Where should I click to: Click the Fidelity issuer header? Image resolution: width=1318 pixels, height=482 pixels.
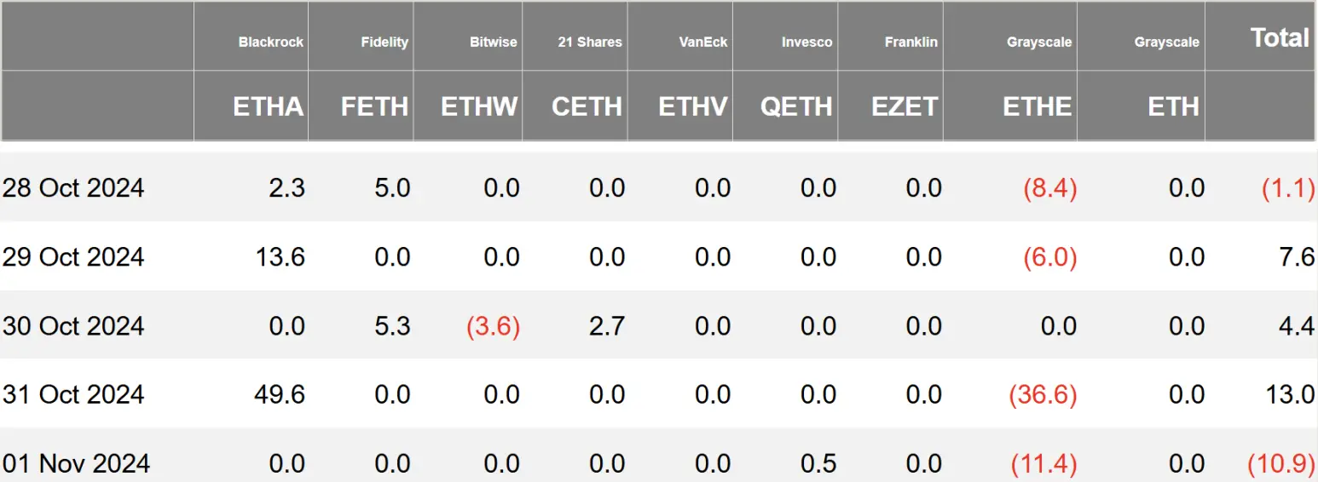pyautogui.click(x=384, y=42)
